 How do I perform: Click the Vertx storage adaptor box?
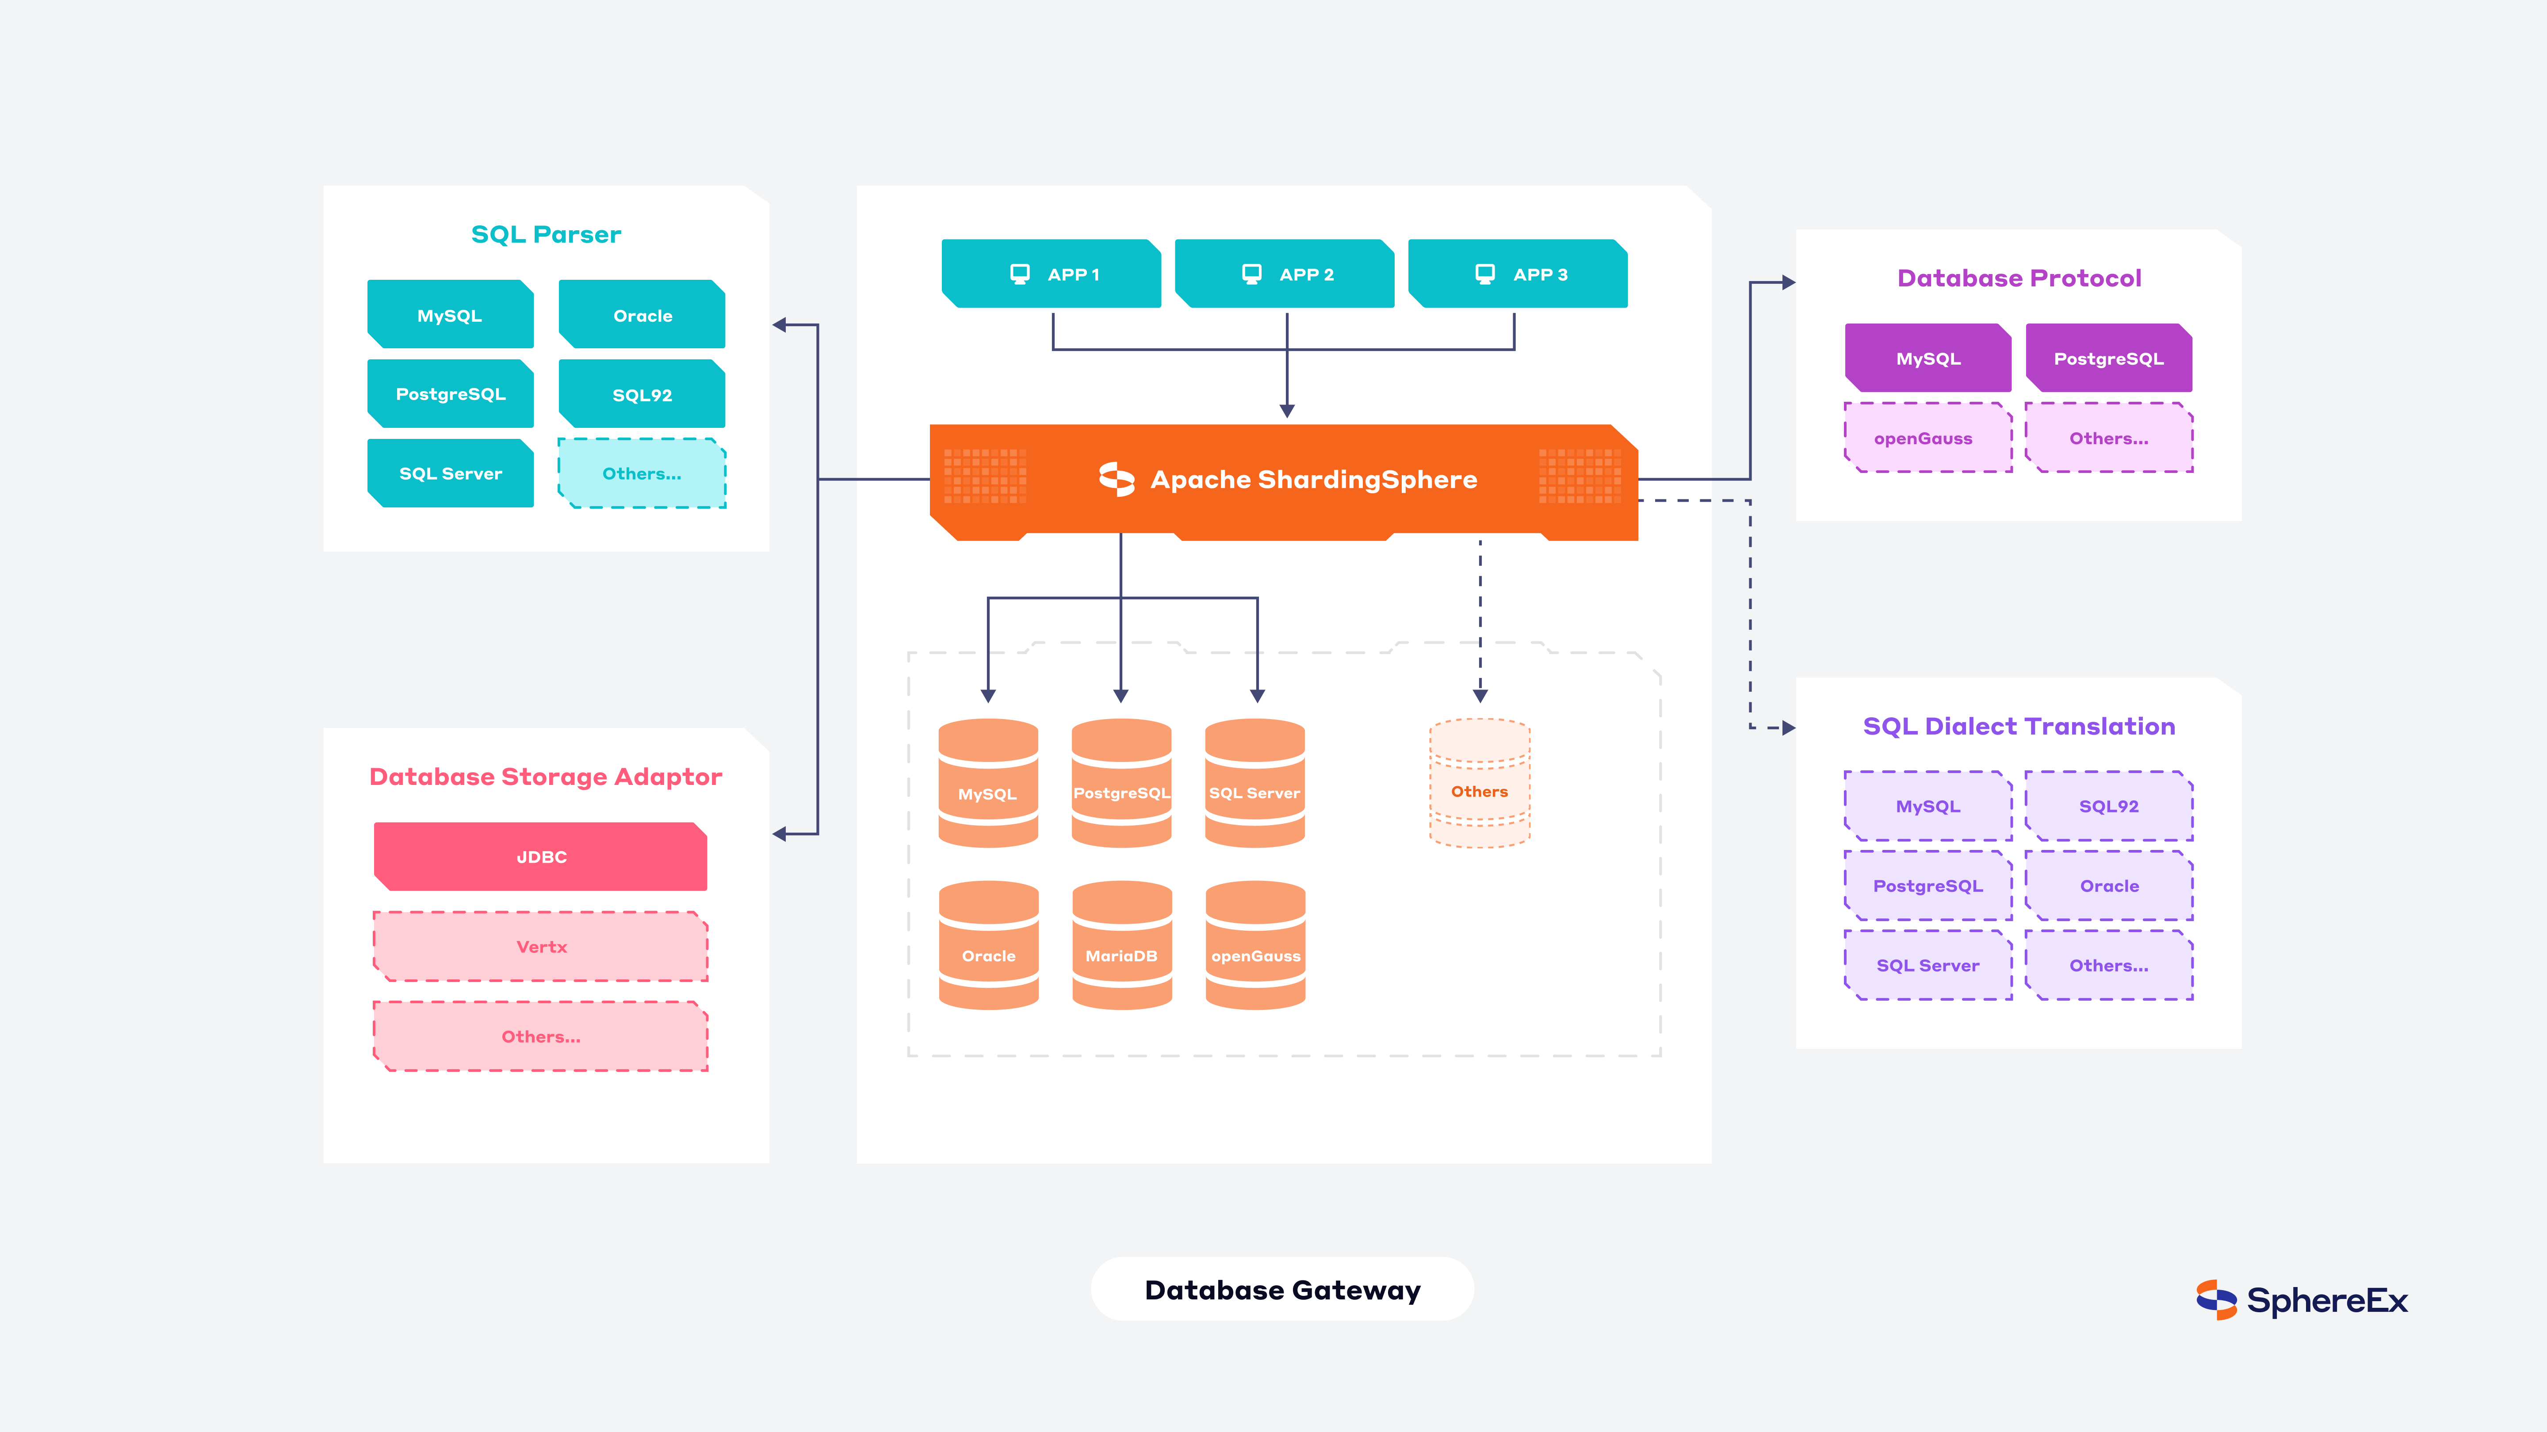pyautogui.click(x=541, y=947)
